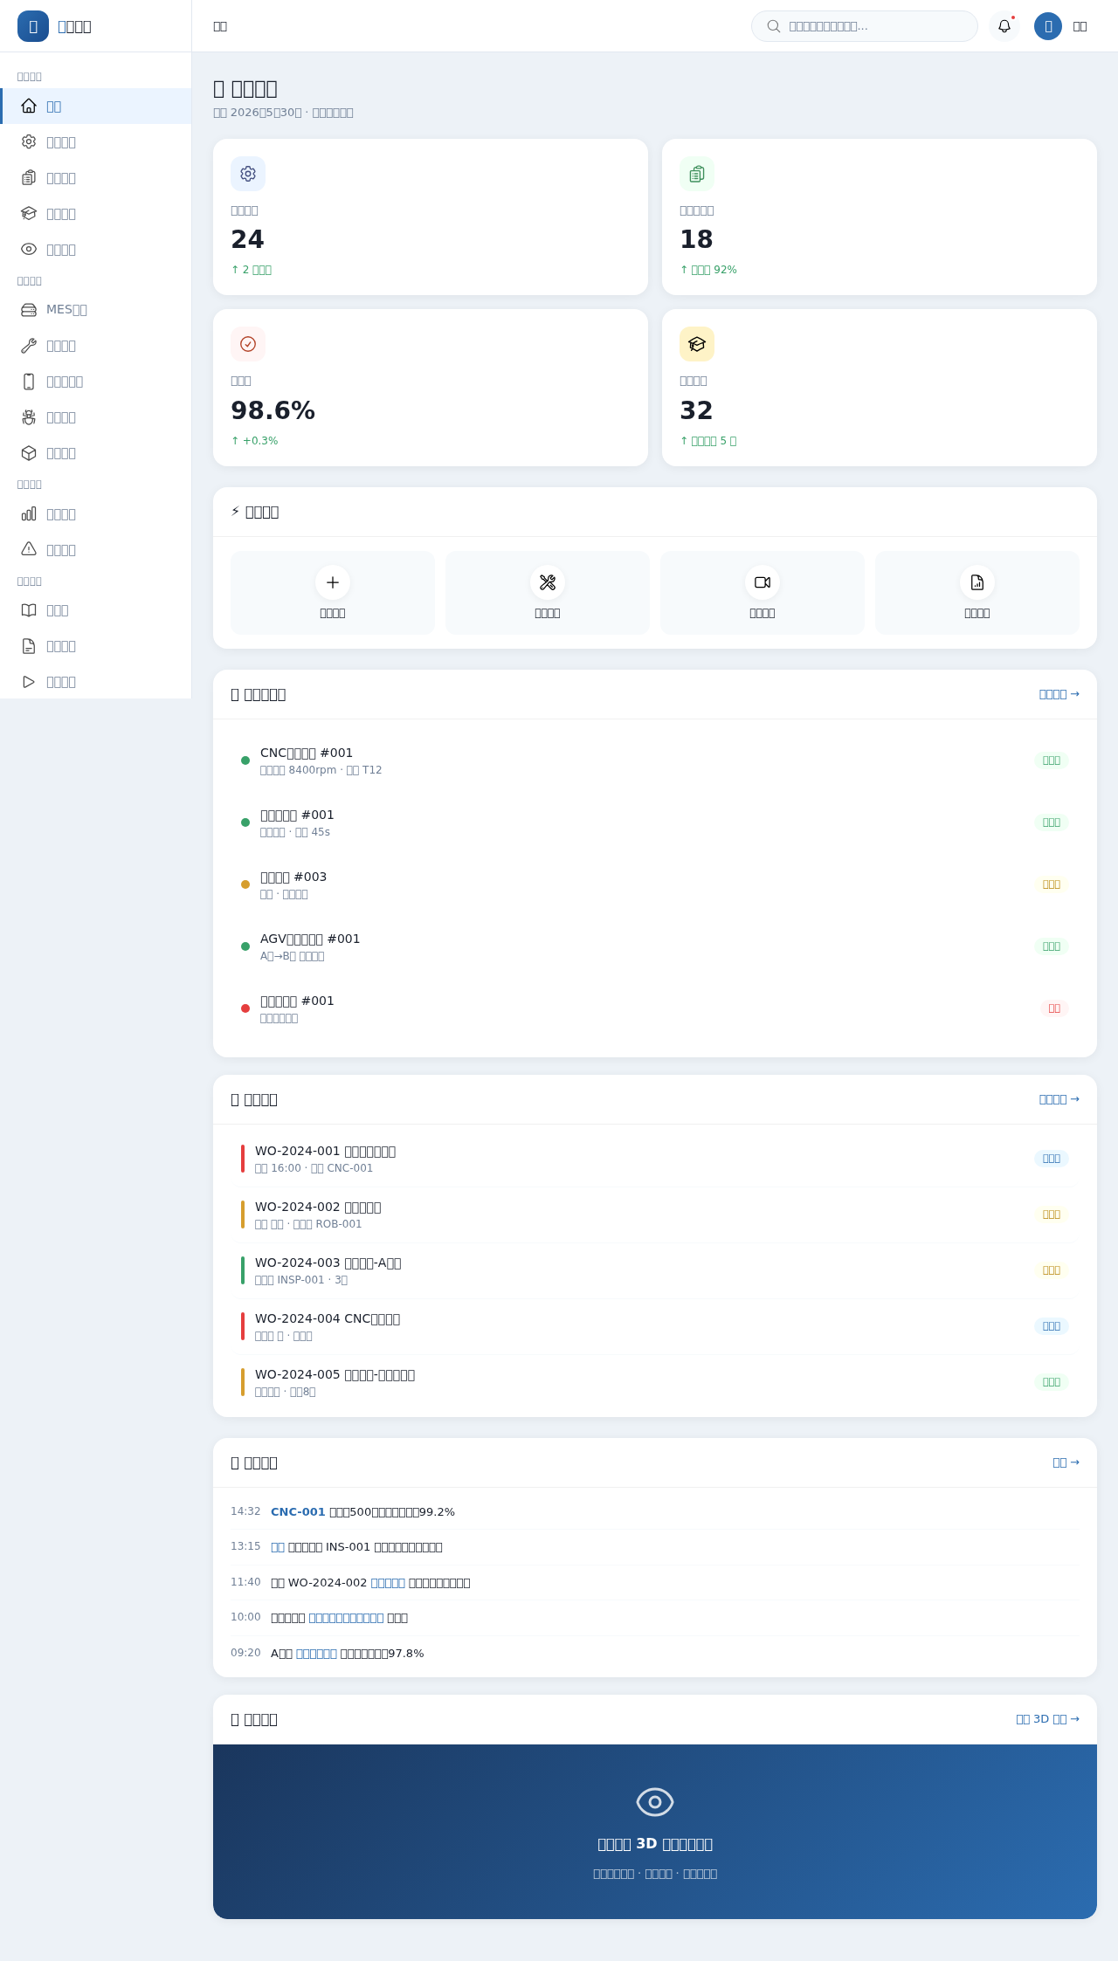The width and height of the screenshot is (1118, 1961).
Task: Click the eye icon in the 3D banner
Action: [x=655, y=1802]
